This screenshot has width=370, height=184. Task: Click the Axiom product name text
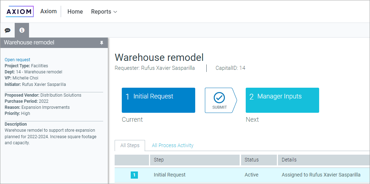pyautogui.click(x=48, y=11)
